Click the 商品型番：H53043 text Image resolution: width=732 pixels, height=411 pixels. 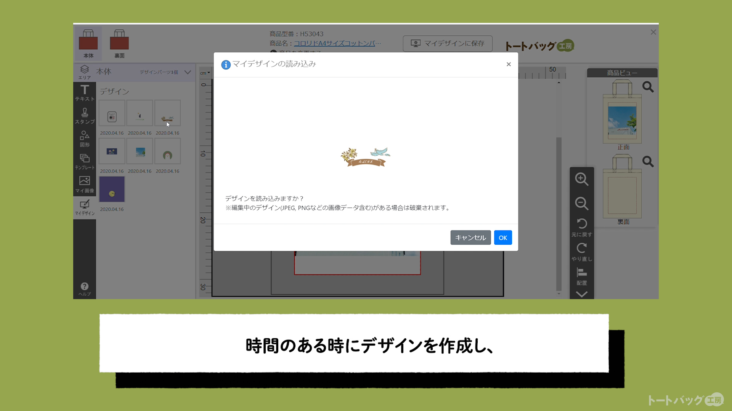click(x=296, y=34)
